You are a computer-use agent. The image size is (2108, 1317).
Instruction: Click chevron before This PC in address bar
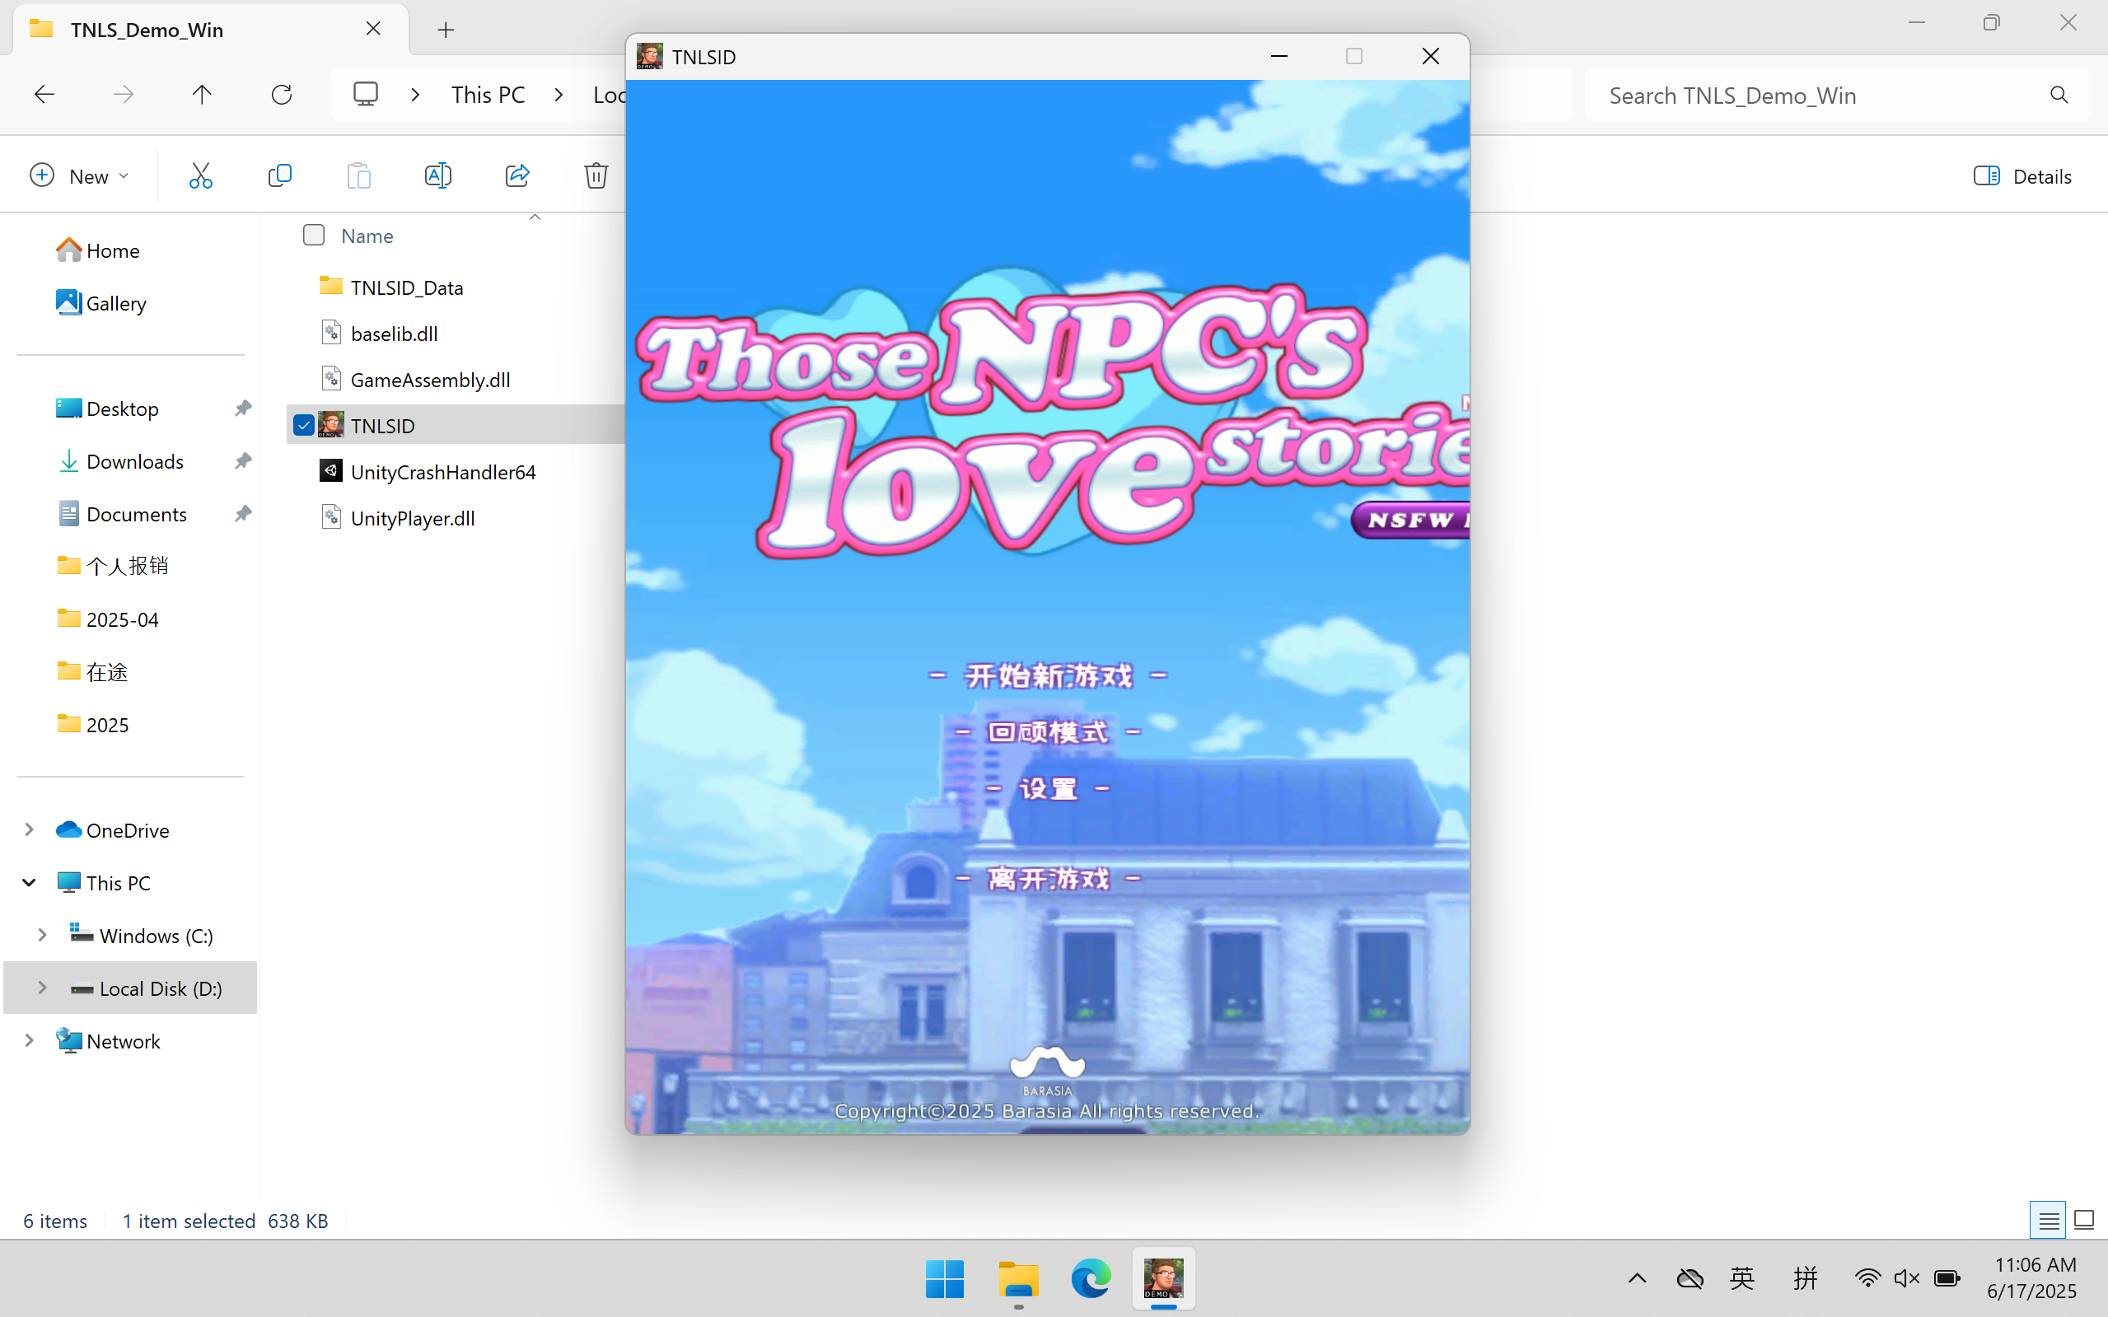pos(415,94)
